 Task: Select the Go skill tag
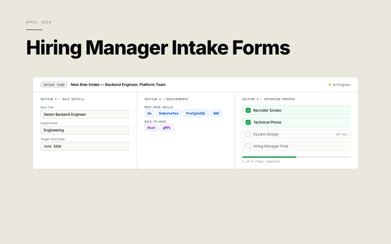(149, 113)
